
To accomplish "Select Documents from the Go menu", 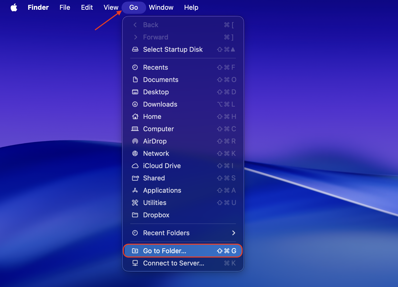I will tap(183, 80).
